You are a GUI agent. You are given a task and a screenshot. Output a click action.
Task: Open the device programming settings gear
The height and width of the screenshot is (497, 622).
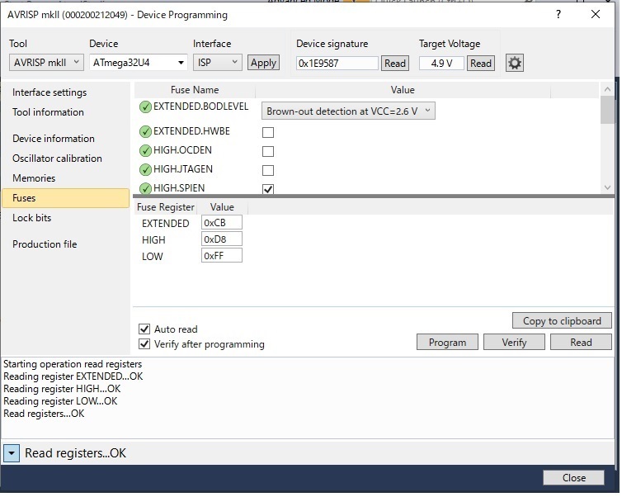point(515,63)
